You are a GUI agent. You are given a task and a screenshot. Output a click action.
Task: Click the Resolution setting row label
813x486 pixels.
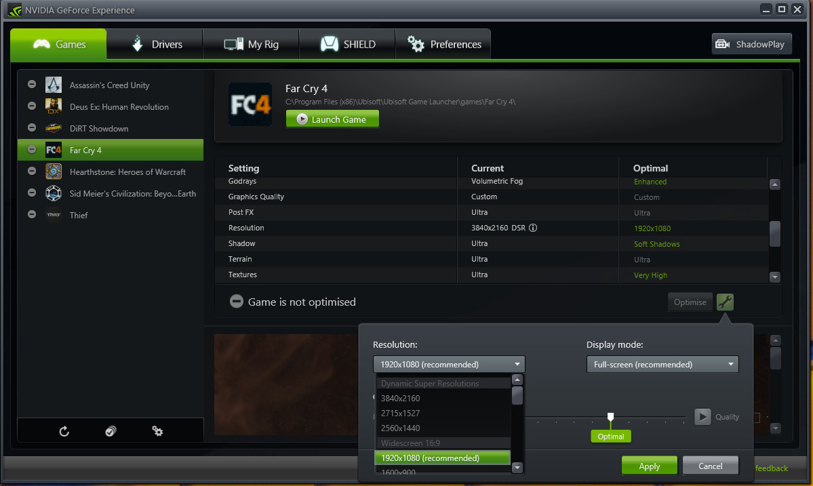point(246,228)
